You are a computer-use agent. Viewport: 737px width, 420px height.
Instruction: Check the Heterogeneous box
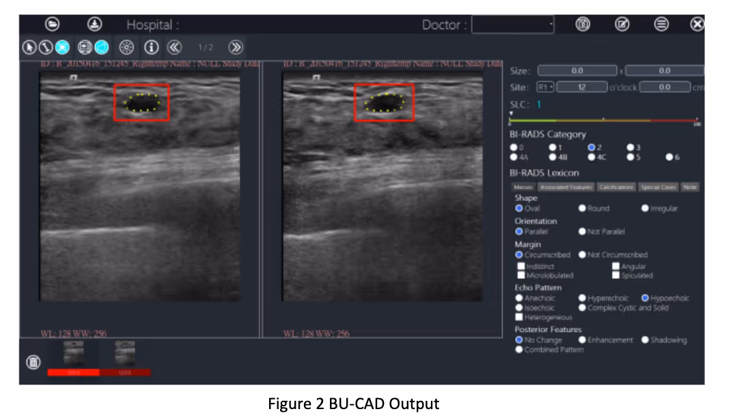(x=519, y=318)
